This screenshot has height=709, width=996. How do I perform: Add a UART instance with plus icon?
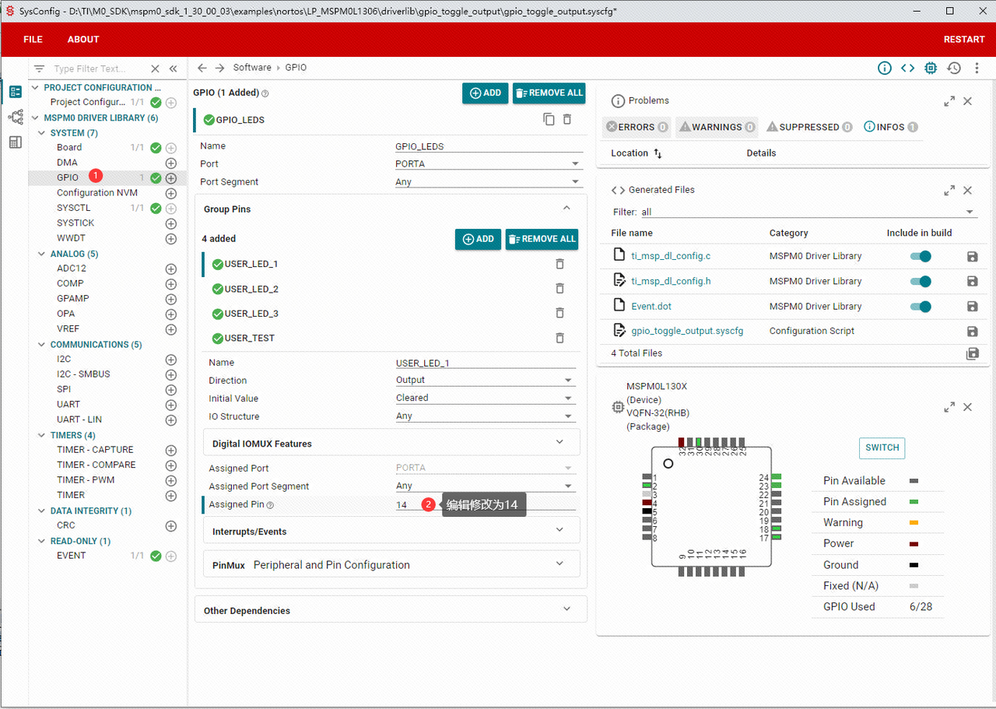[x=171, y=405]
